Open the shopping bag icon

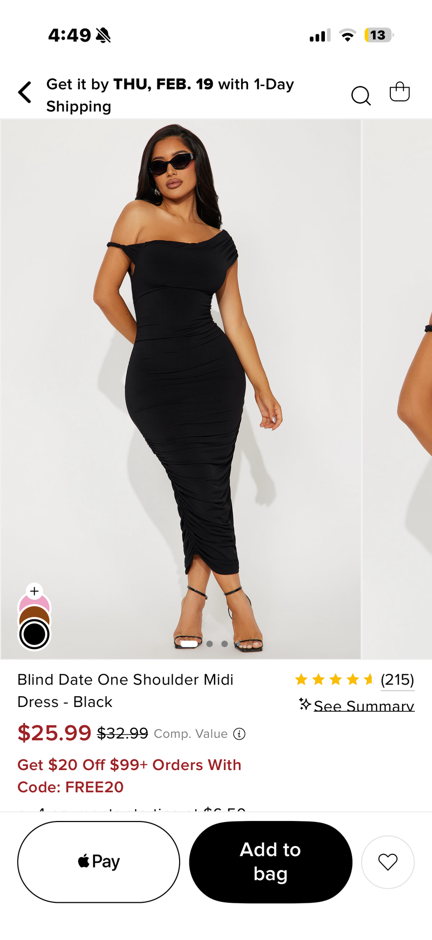pyautogui.click(x=400, y=92)
